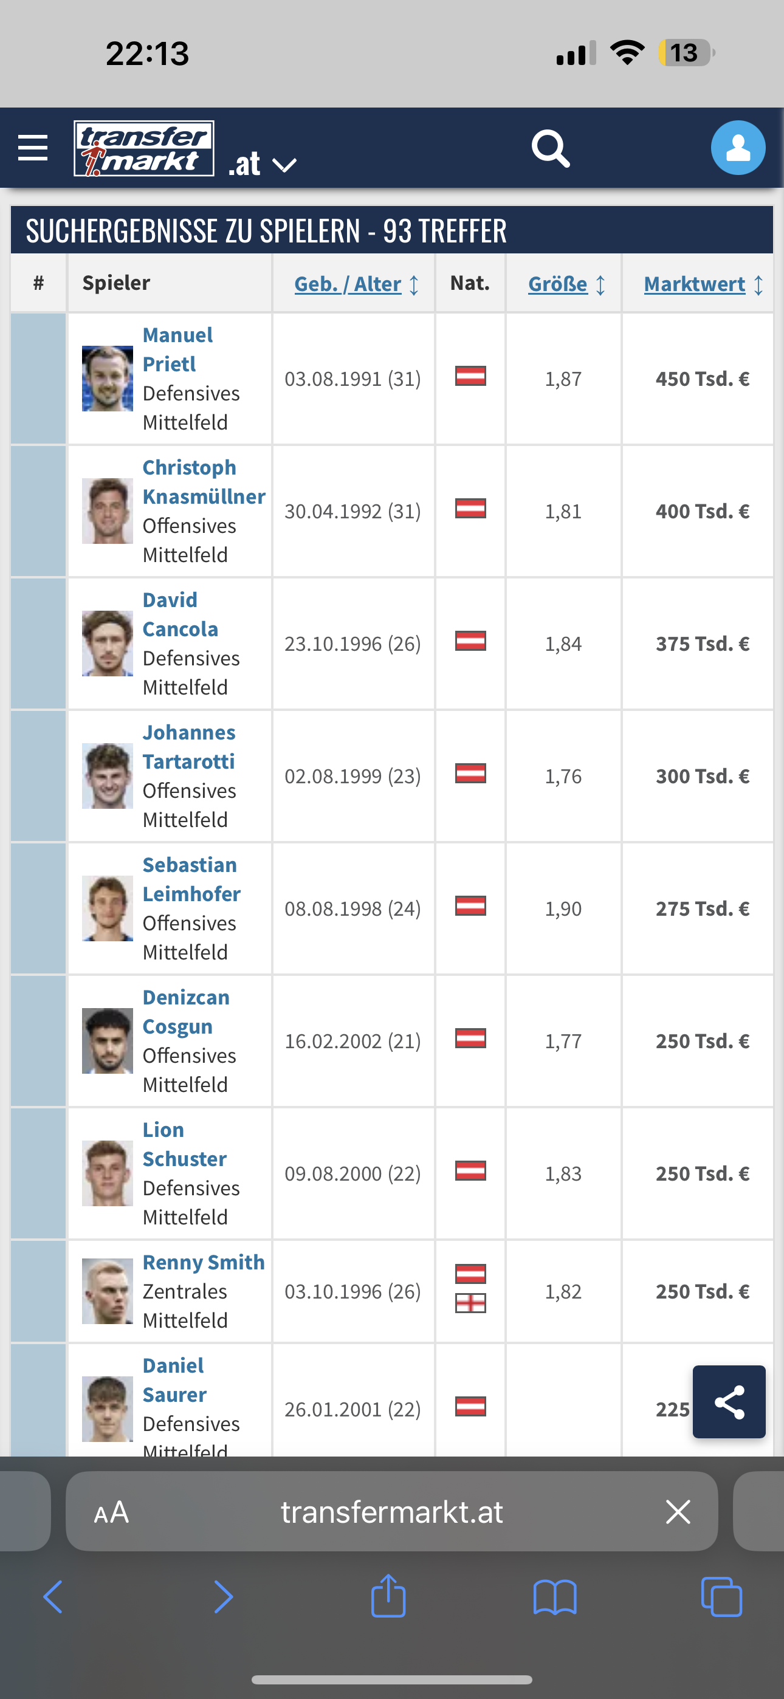This screenshot has width=784, height=1699.
Task: Open Safari bookmarks icon
Action: click(x=555, y=1598)
